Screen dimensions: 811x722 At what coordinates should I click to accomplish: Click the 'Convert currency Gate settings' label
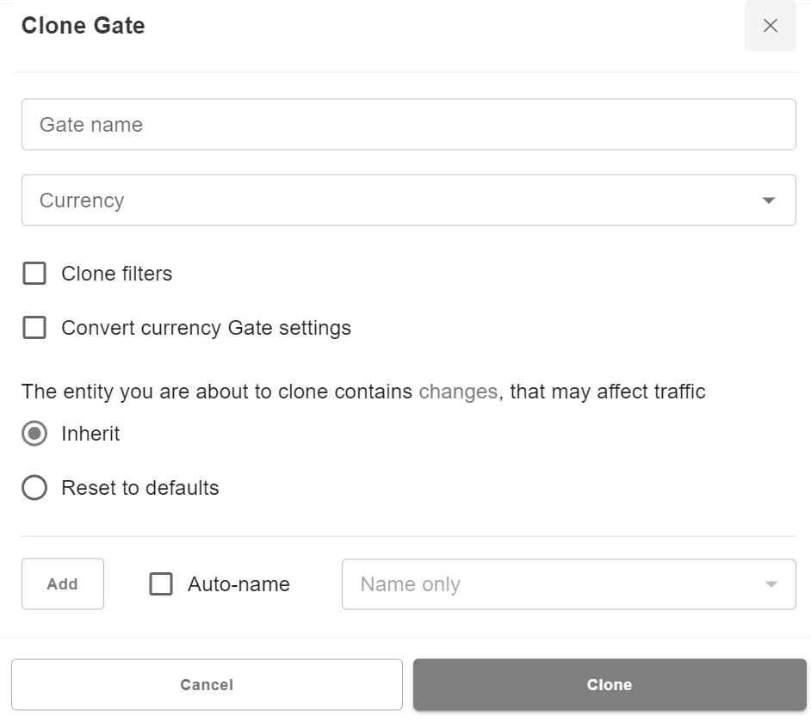point(206,328)
